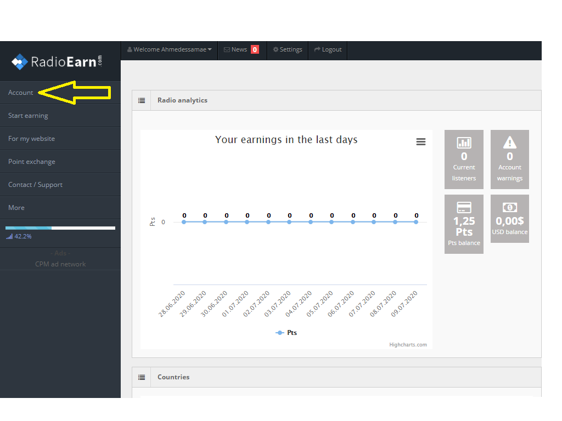This screenshot has height=421, width=562.
Task: Click the Pts balance tile
Action: [464, 224]
